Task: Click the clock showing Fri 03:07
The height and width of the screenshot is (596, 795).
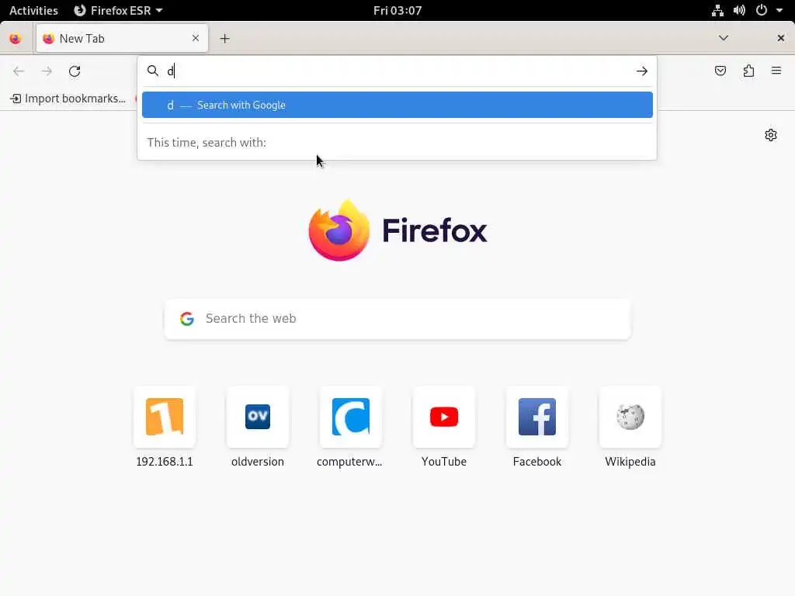Action: (397, 10)
